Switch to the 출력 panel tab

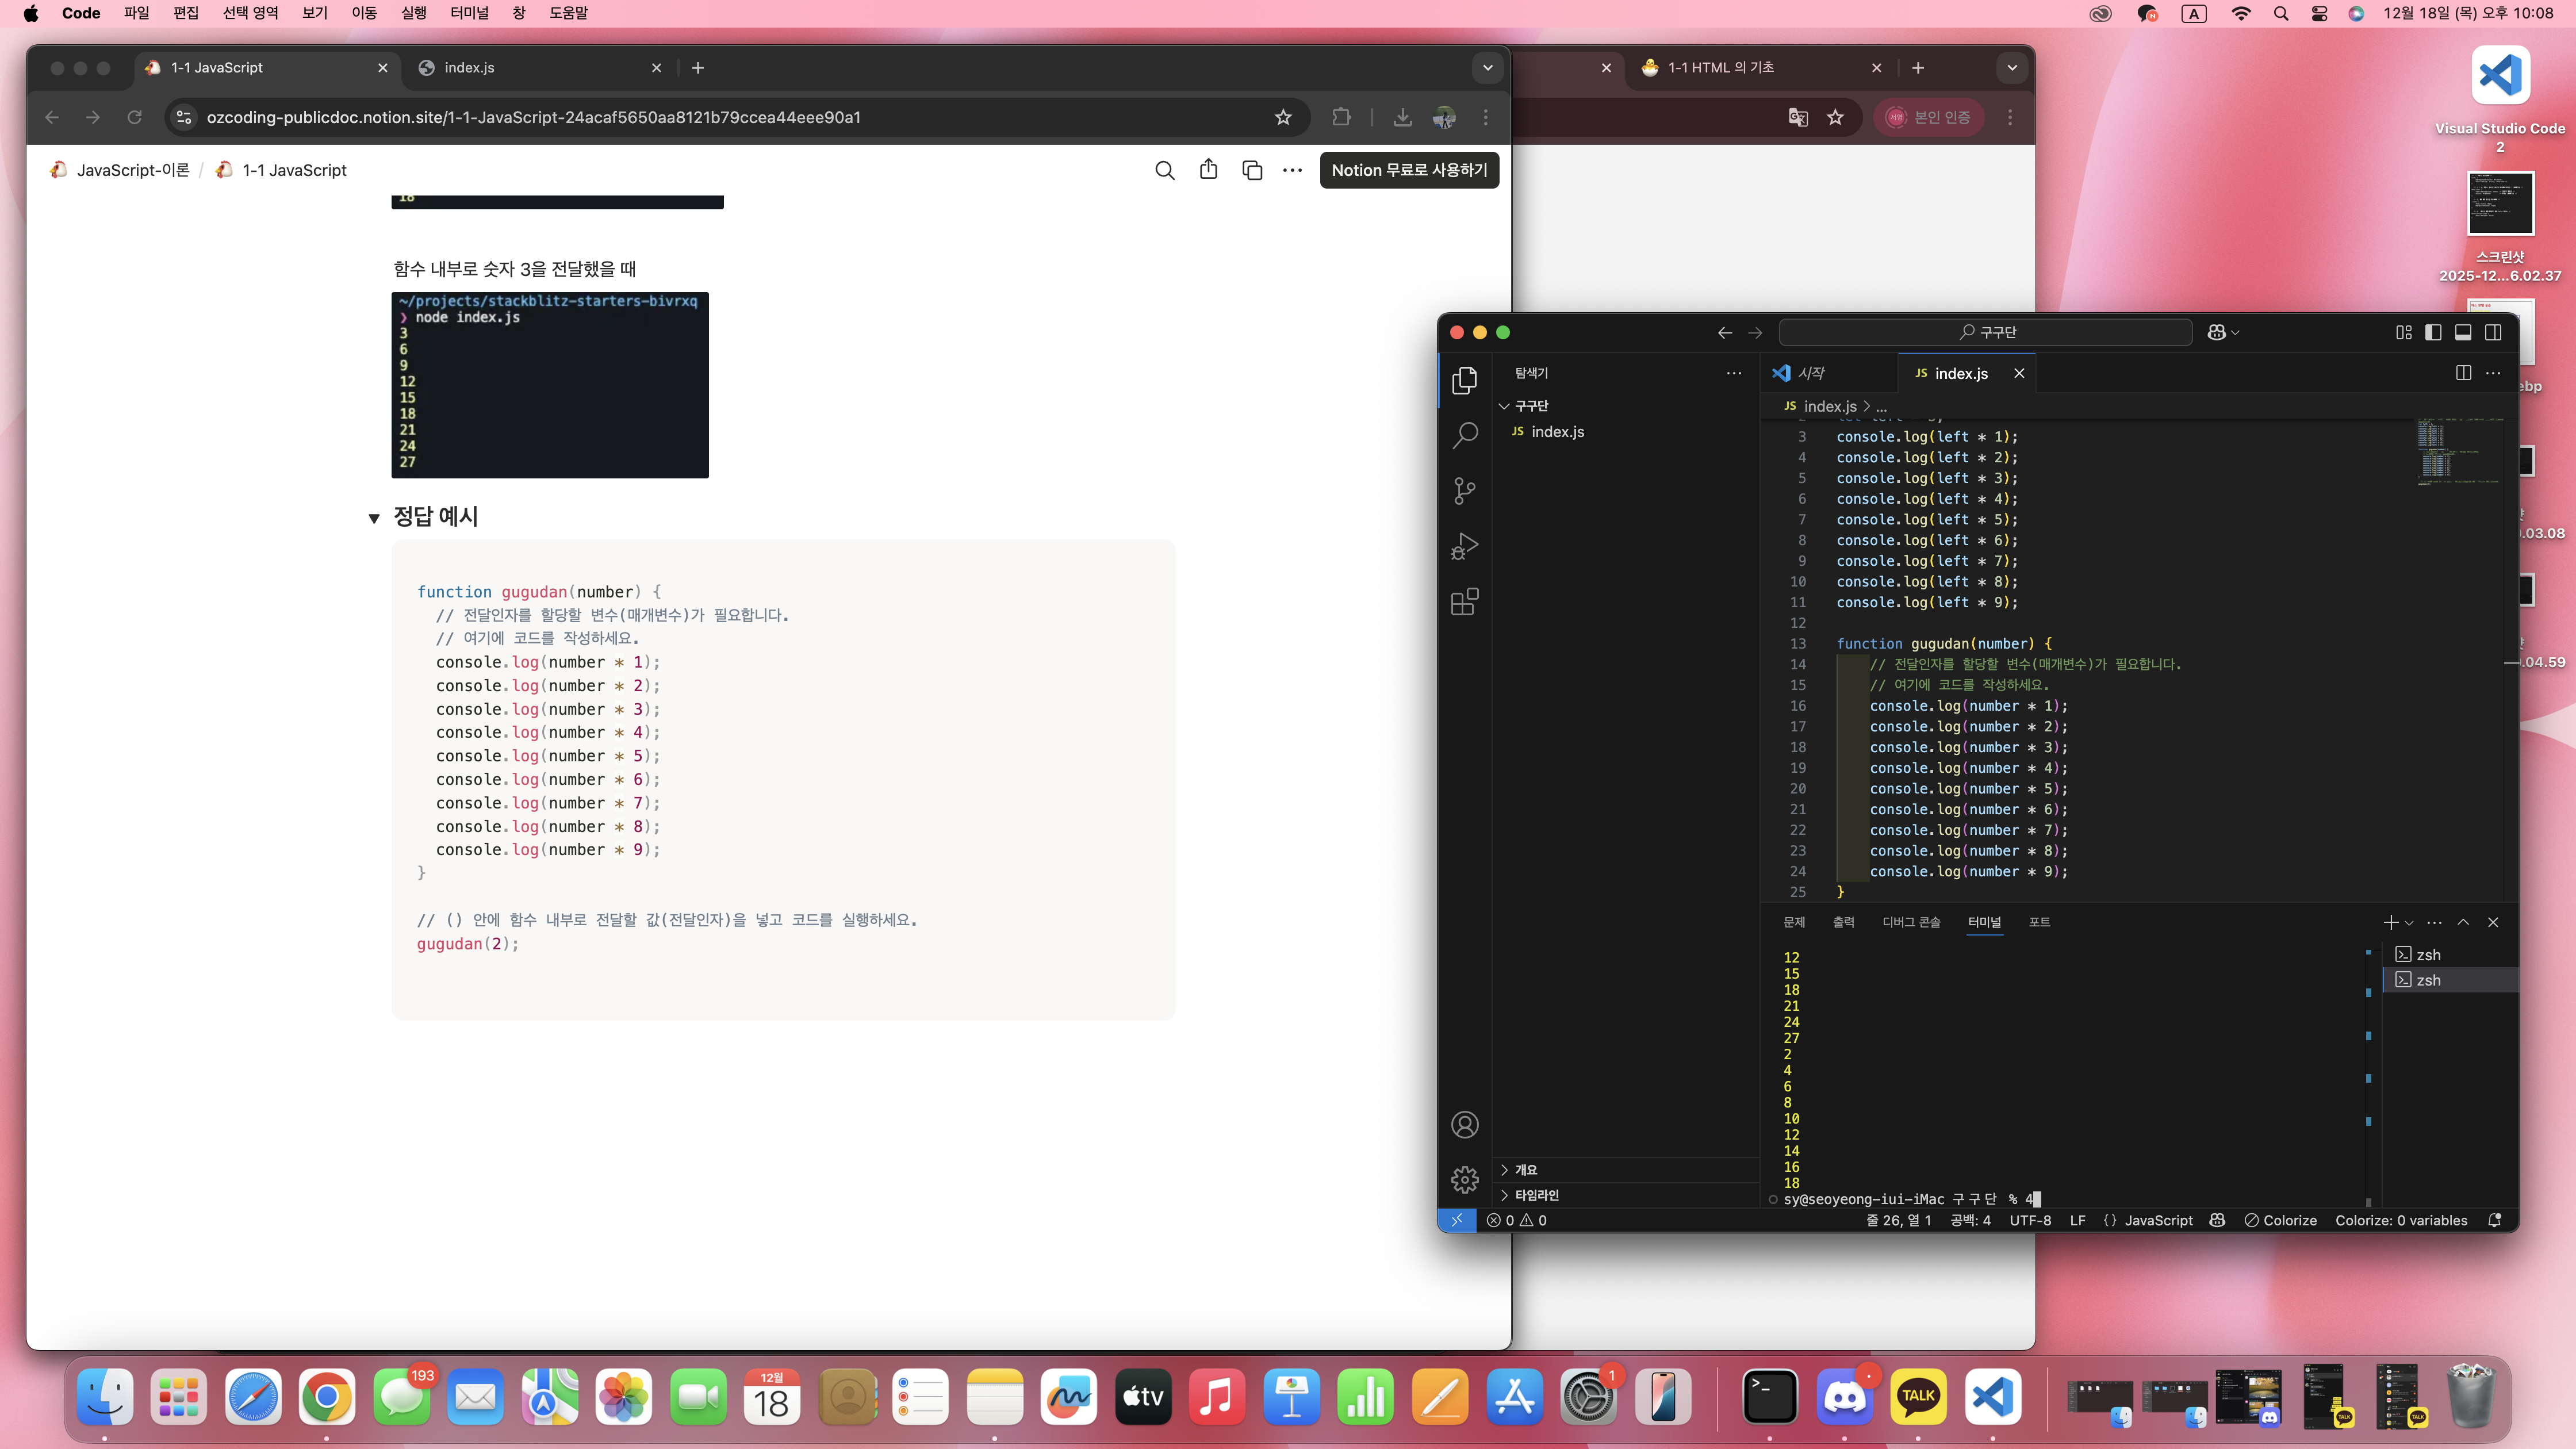[1843, 922]
